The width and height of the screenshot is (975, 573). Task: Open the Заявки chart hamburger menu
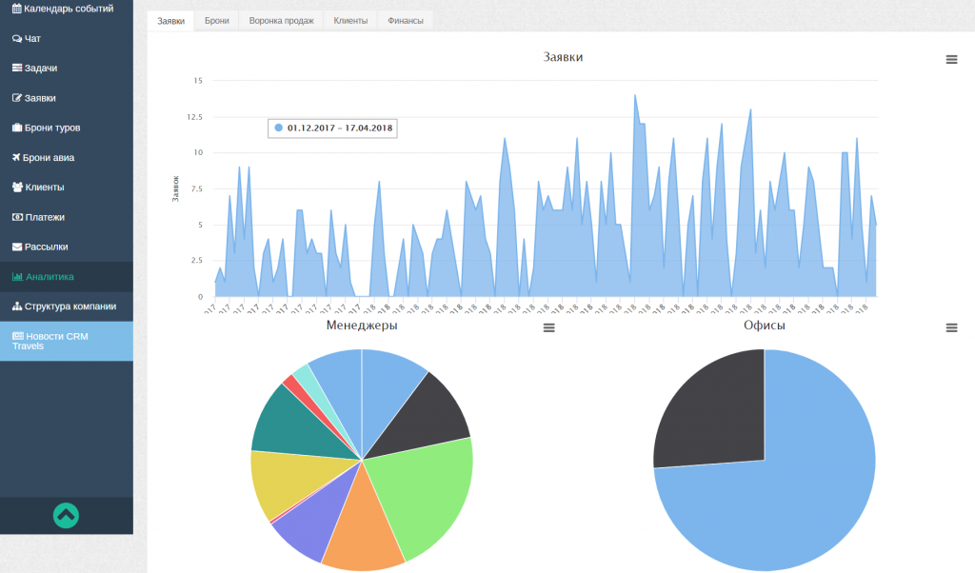[x=951, y=60]
